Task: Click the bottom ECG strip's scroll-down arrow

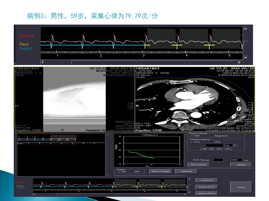Action: (x=190, y=192)
